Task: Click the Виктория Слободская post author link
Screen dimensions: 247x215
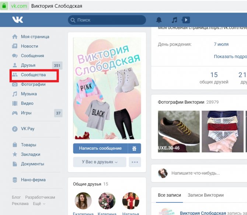Action: (203, 213)
